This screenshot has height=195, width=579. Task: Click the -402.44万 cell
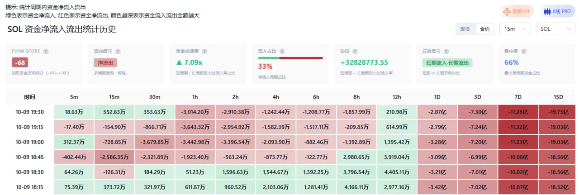pyautogui.click(x=74, y=157)
